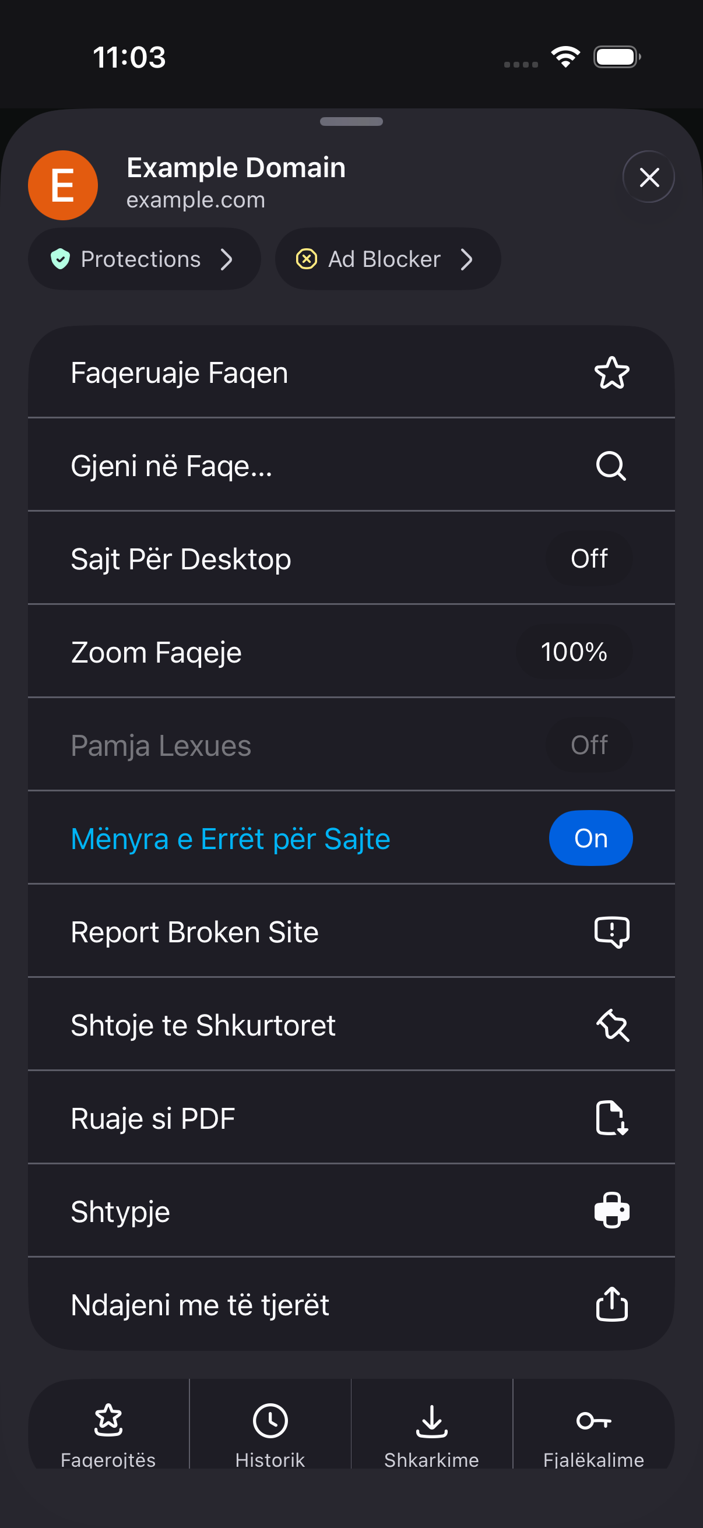The image size is (703, 1528).
Task: Tap the share icon for Ndajeni me të tjerët
Action: pyautogui.click(x=611, y=1304)
